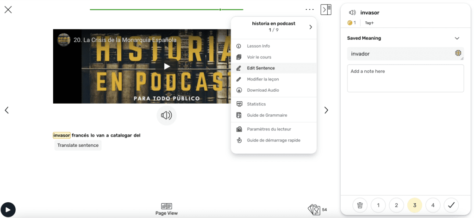
Task: Play sentence audio with the speaker icon
Action: tap(166, 115)
